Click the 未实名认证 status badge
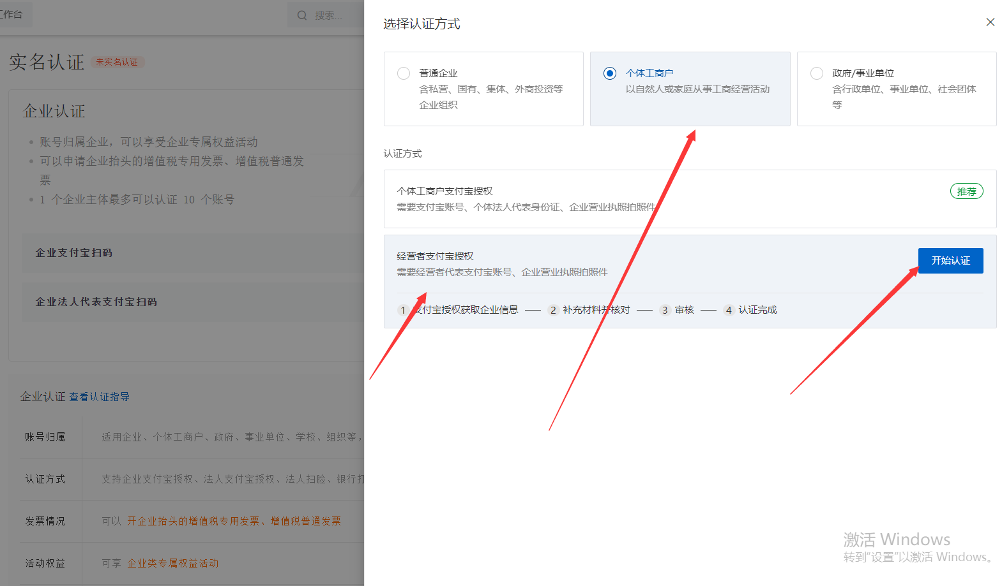The image size is (1002, 586). coord(117,62)
